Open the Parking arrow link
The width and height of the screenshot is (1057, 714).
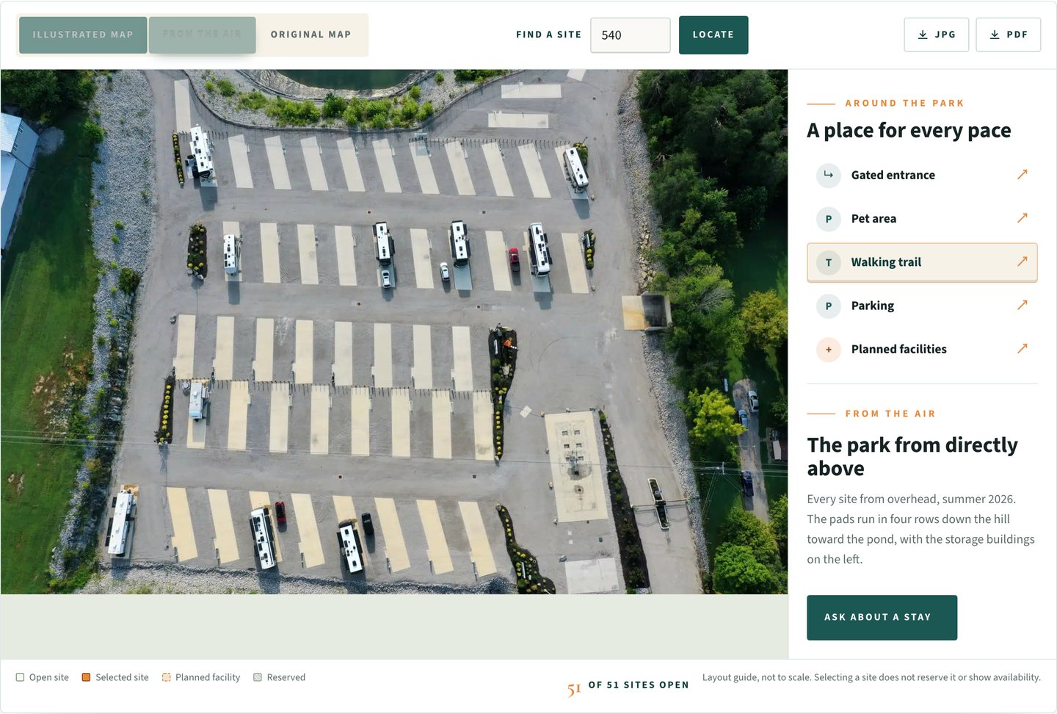1023,304
